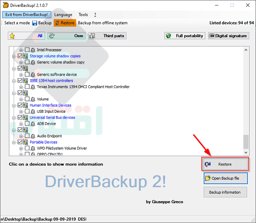Click the IEEE 1394 host controllers category icon
The image size is (256, 223).
tap(25, 81)
